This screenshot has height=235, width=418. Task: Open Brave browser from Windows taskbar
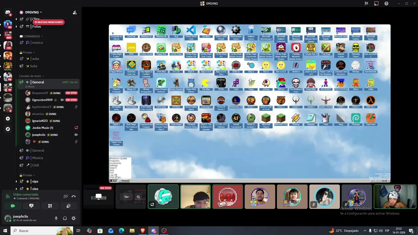pos(143,231)
